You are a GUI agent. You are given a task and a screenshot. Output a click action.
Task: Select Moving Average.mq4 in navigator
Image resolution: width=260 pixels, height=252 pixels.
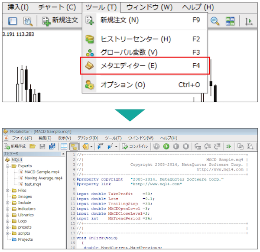pyautogui.click(x=43, y=178)
